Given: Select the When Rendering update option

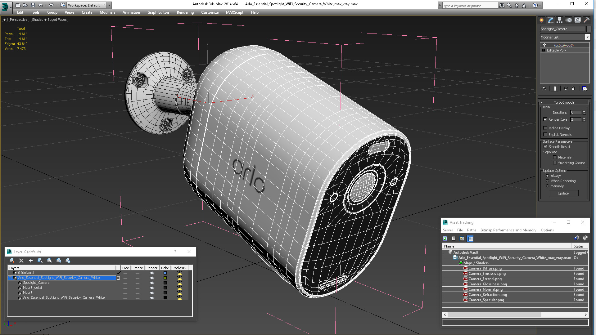Looking at the screenshot, I should point(547,181).
